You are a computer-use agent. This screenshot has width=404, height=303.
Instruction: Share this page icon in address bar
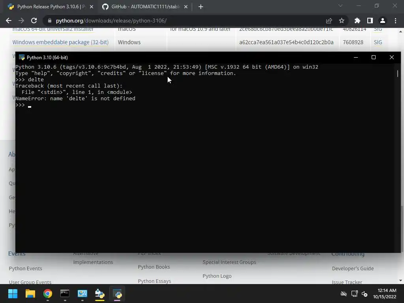tap(329, 21)
